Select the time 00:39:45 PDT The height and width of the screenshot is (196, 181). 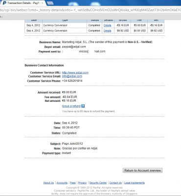pyautogui.click(x=71, y=127)
